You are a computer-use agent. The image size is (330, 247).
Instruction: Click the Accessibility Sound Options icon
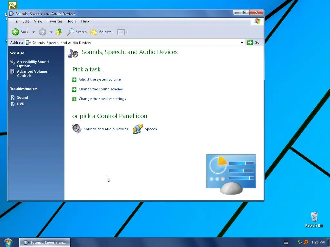(13, 62)
